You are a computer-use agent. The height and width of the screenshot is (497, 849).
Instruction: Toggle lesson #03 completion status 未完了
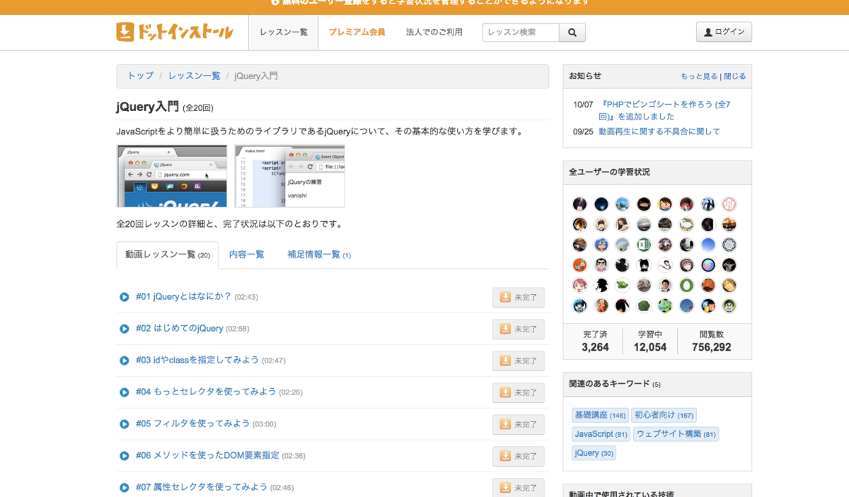[518, 361]
